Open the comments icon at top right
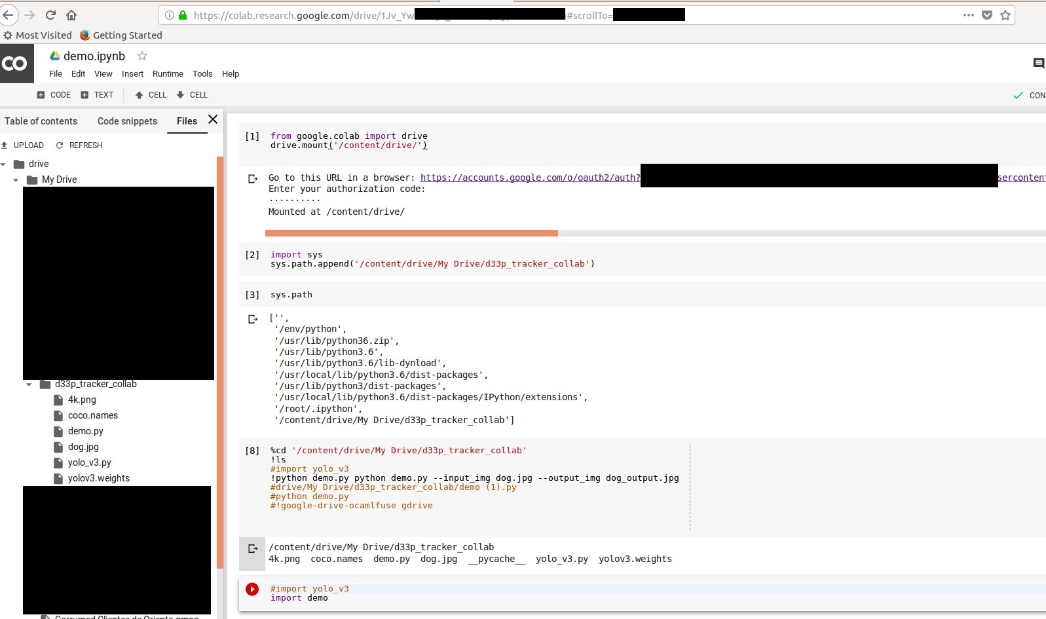The height and width of the screenshot is (619, 1046). (x=1038, y=64)
